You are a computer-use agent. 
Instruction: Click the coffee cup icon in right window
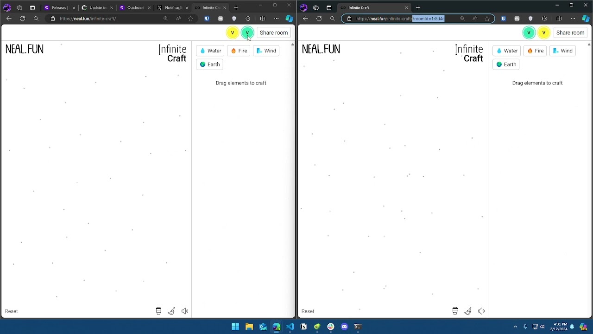click(x=455, y=311)
